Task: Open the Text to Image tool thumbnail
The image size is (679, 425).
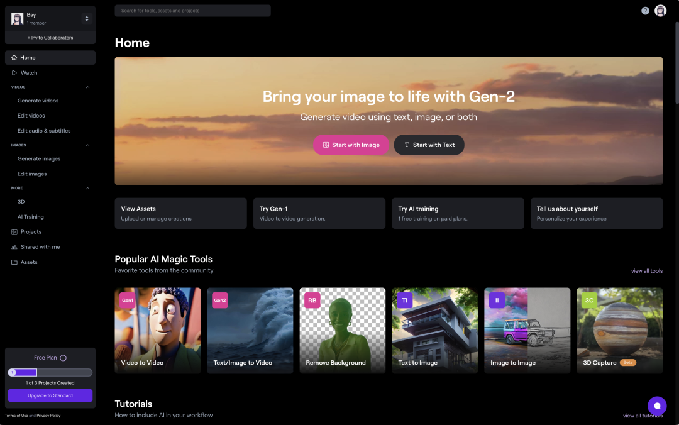Action: pos(435,331)
